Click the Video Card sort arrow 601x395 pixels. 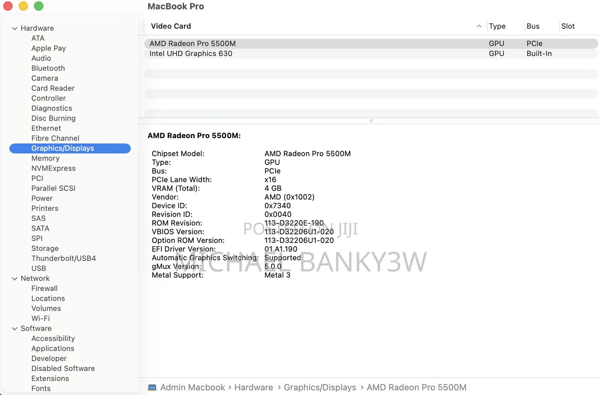pyautogui.click(x=479, y=26)
